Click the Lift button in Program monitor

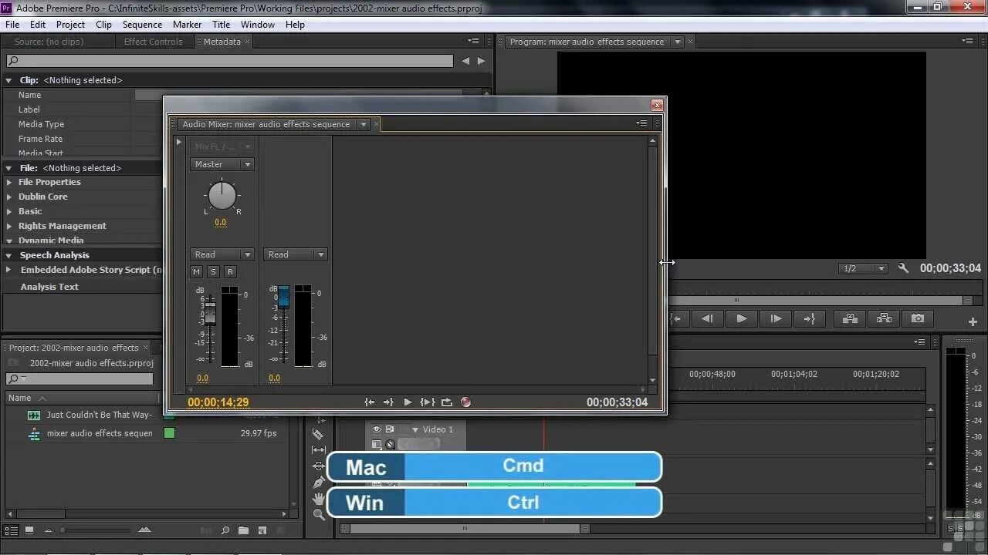pos(850,318)
